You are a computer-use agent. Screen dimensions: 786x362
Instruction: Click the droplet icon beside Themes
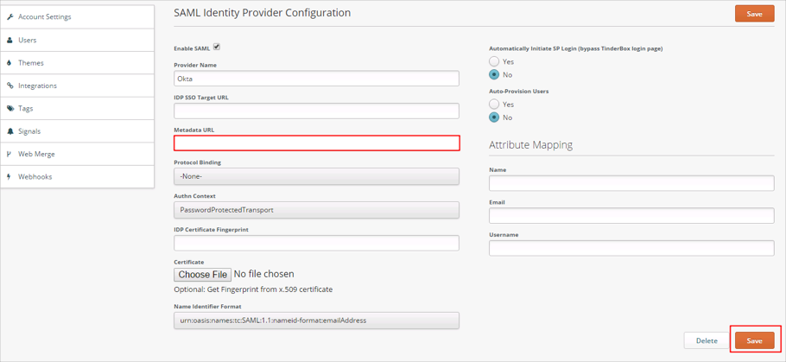click(x=10, y=63)
